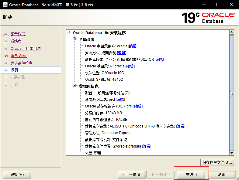Edit the Oracle 基目录 G:\oracle setting
Screen dimensions: 239x180
130,66
